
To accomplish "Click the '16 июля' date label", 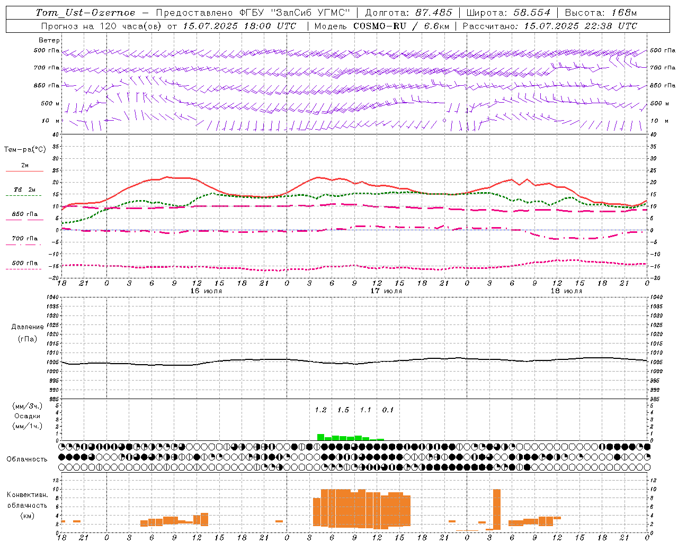I will (206, 291).
